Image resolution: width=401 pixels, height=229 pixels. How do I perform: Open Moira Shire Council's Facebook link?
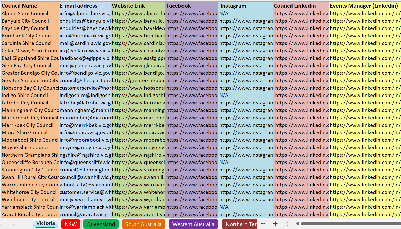click(x=192, y=132)
